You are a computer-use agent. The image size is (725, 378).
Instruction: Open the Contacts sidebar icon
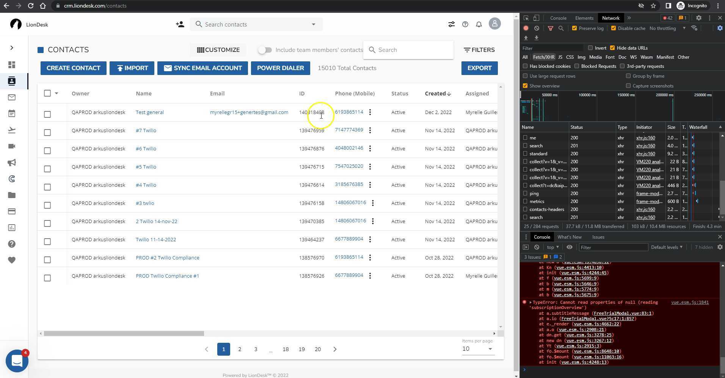pos(11,81)
